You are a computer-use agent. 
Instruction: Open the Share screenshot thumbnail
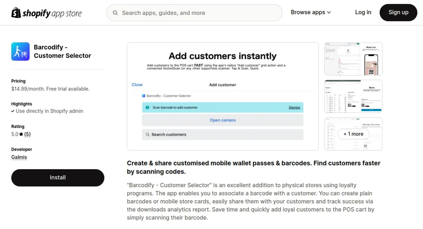(353, 97)
